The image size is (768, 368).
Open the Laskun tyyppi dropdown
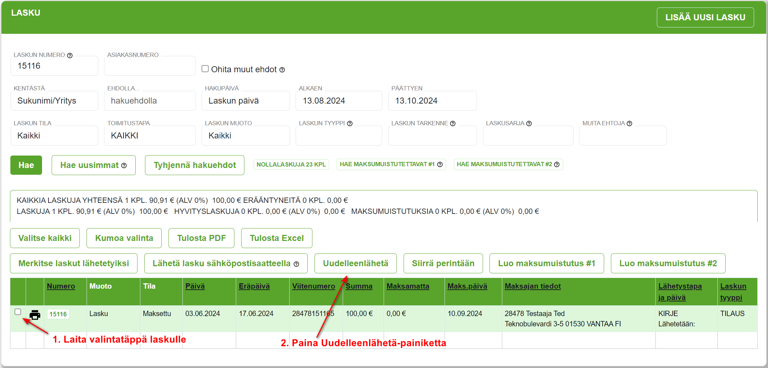tap(339, 136)
